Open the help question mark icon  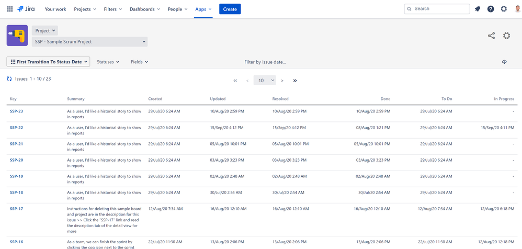coord(491,9)
